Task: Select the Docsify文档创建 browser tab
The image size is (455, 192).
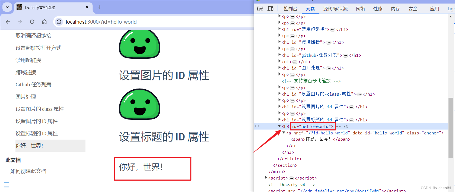Action: coord(53,7)
